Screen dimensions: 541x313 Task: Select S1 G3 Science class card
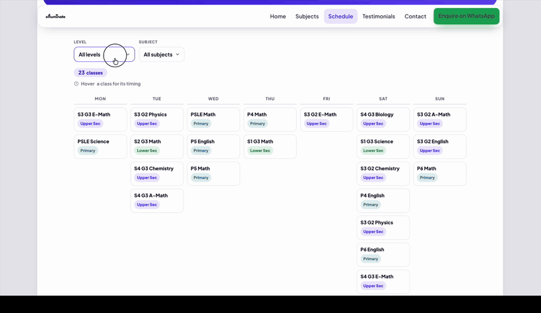pos(383,146)
